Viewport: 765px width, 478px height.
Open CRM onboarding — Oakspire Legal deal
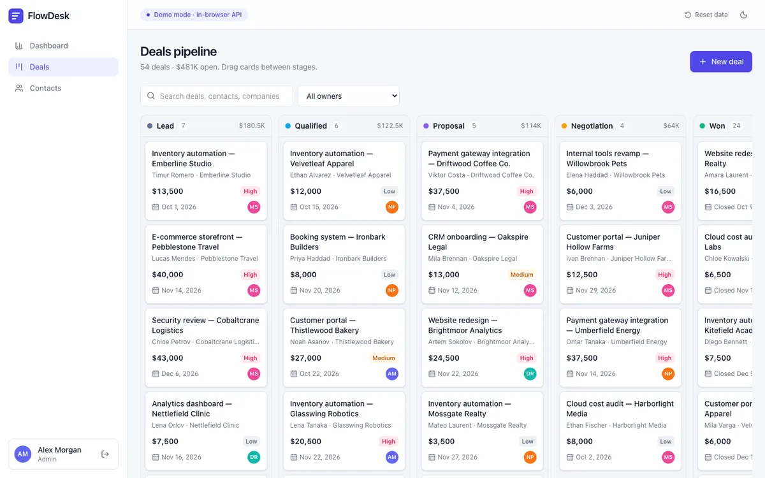[482, 264]
